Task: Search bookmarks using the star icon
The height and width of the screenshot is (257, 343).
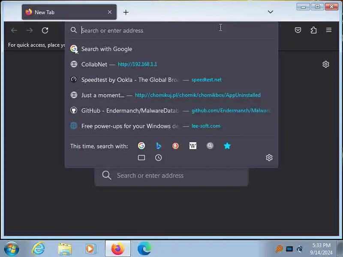Action: point(227,146)
